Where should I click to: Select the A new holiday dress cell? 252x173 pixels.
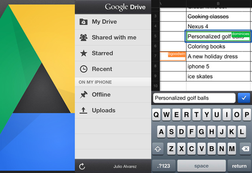(x=218, y=56)
